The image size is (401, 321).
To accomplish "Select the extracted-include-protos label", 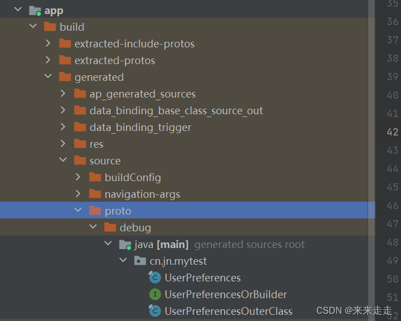I will click(x=135, y=44).
